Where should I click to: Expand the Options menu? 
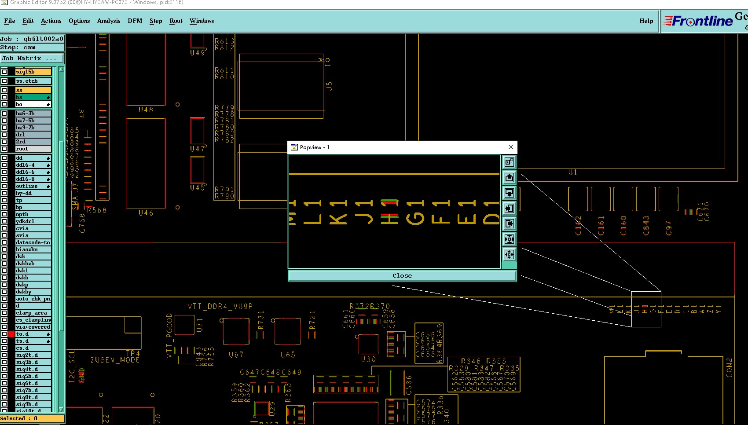[79, 21]
